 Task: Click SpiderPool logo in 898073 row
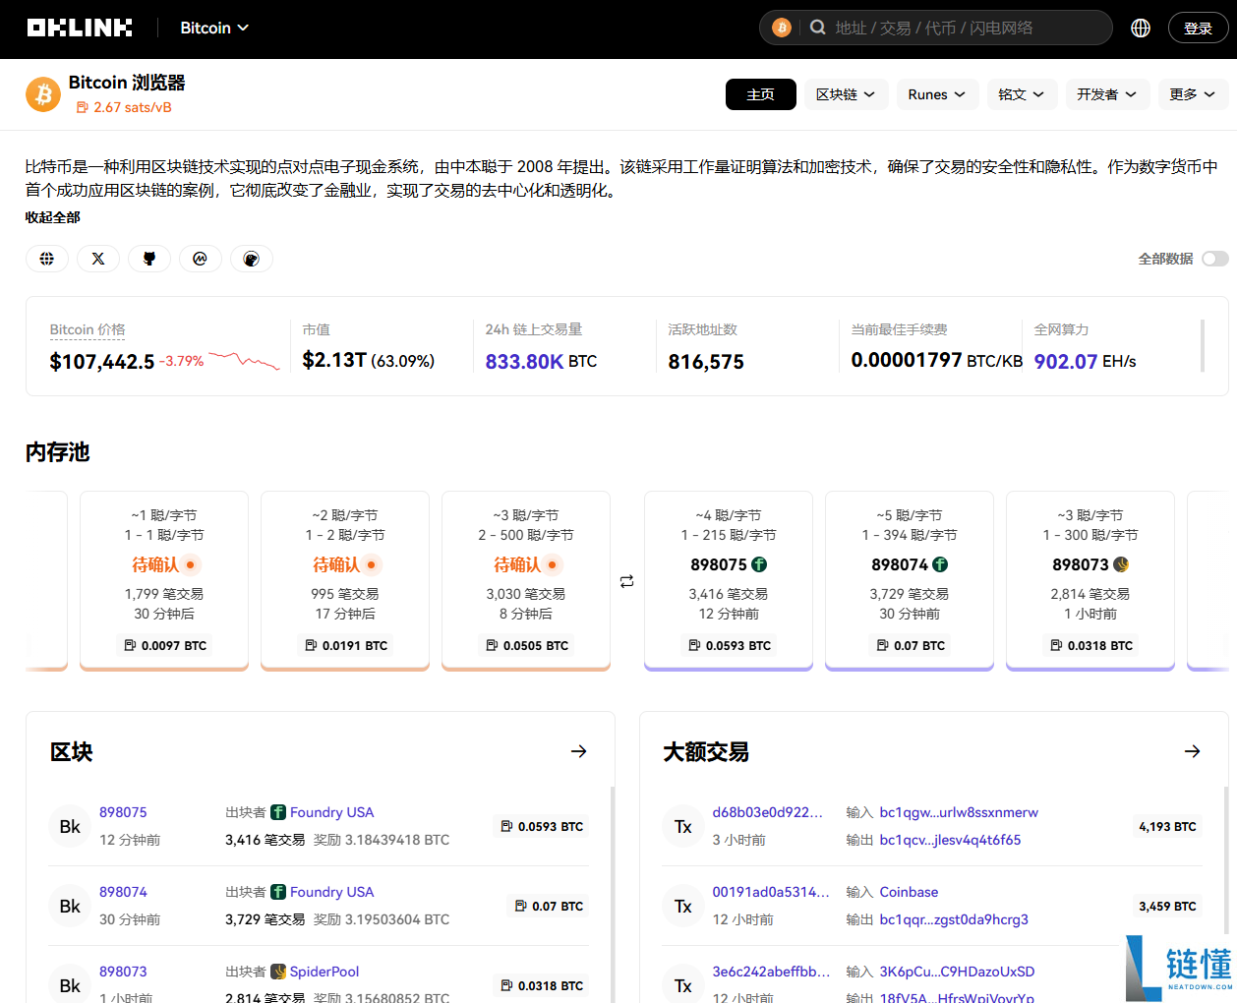(x=278, y=972)
